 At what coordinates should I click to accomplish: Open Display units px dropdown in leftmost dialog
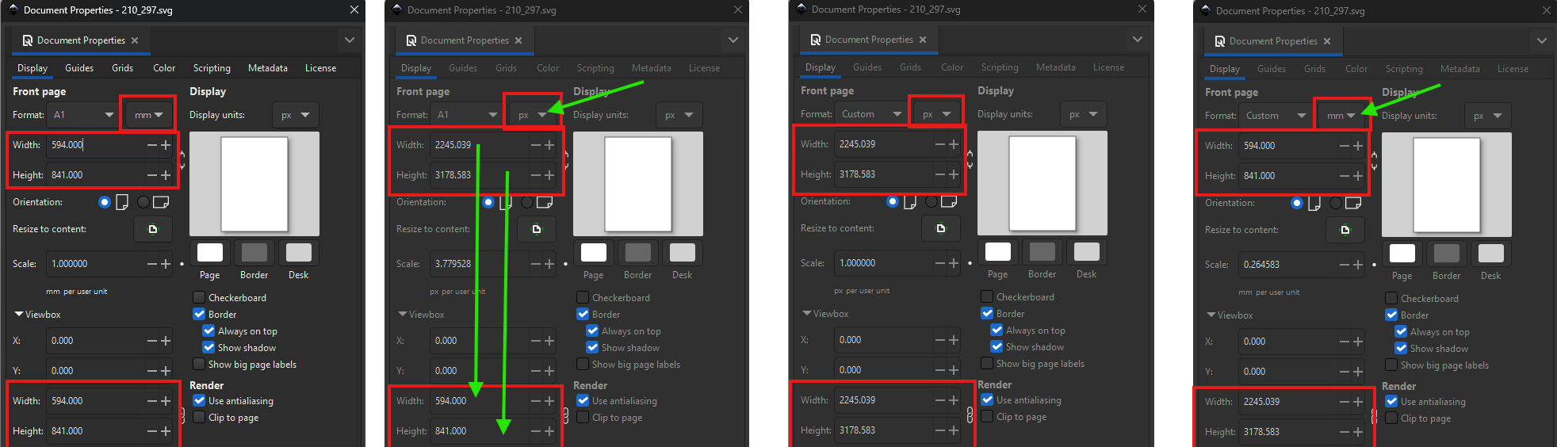[296, 115]
